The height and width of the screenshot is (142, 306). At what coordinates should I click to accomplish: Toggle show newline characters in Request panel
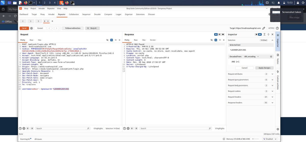[x=116, y=40]
